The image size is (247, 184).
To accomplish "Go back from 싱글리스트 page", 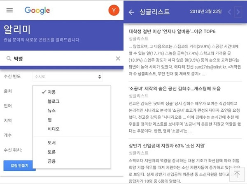I will (131, 12).
